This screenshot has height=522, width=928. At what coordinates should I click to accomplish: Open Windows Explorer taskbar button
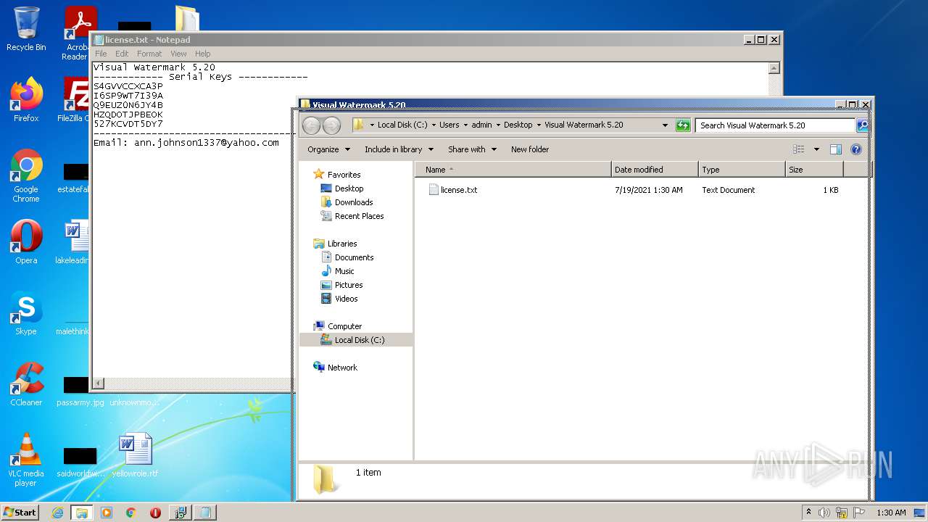pos(82,513)
